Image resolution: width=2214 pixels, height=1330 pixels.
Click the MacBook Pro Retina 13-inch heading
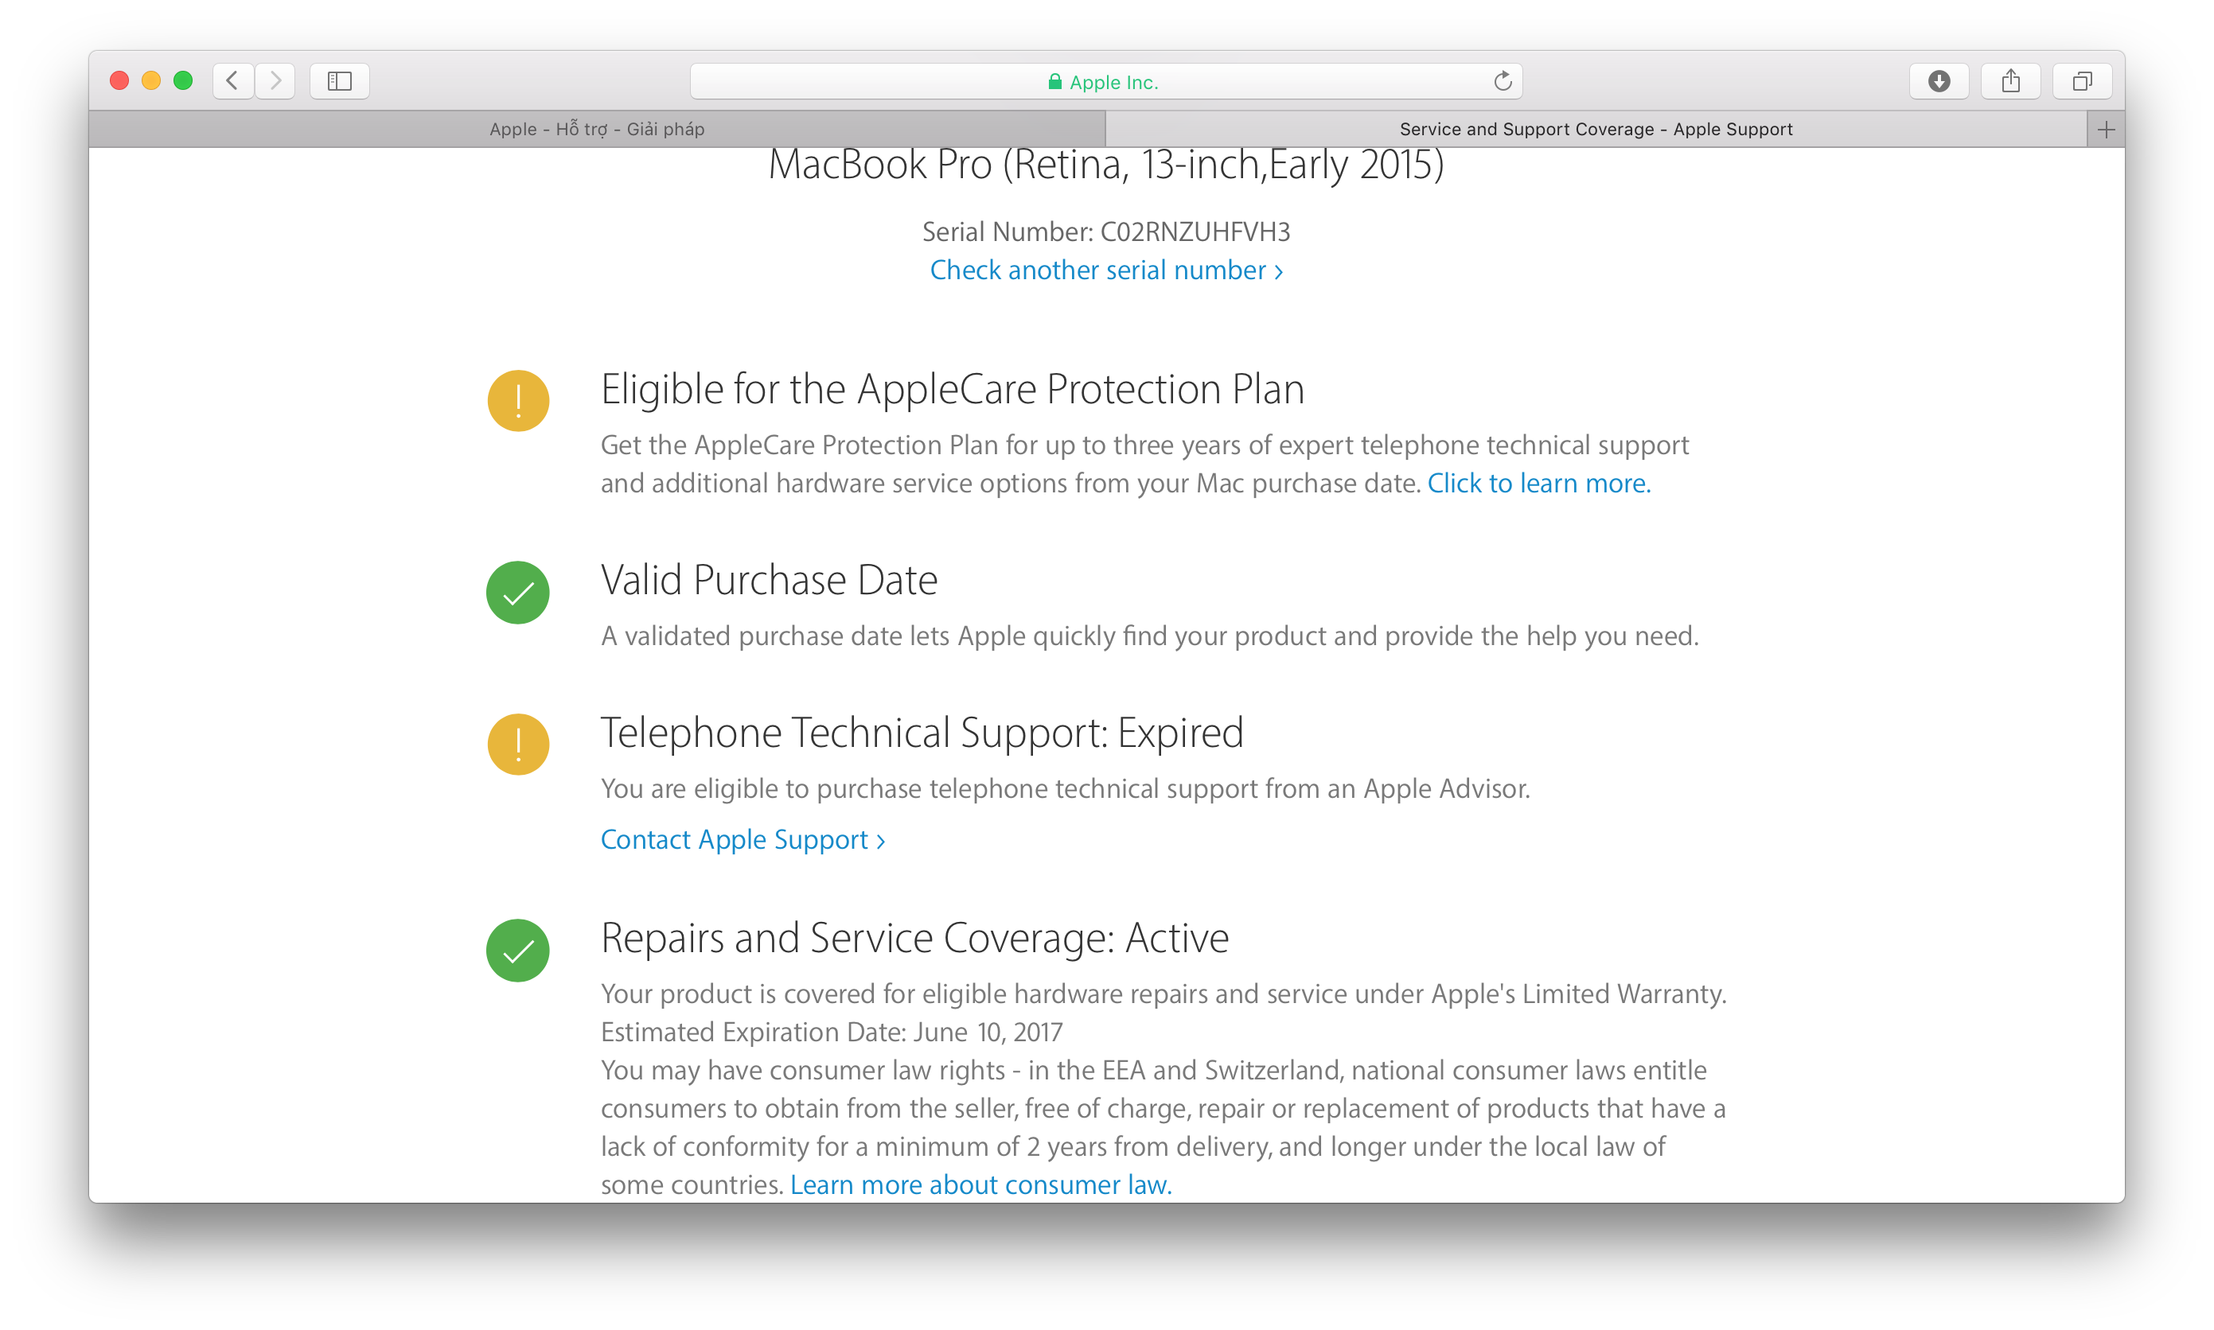point(1106,165)
